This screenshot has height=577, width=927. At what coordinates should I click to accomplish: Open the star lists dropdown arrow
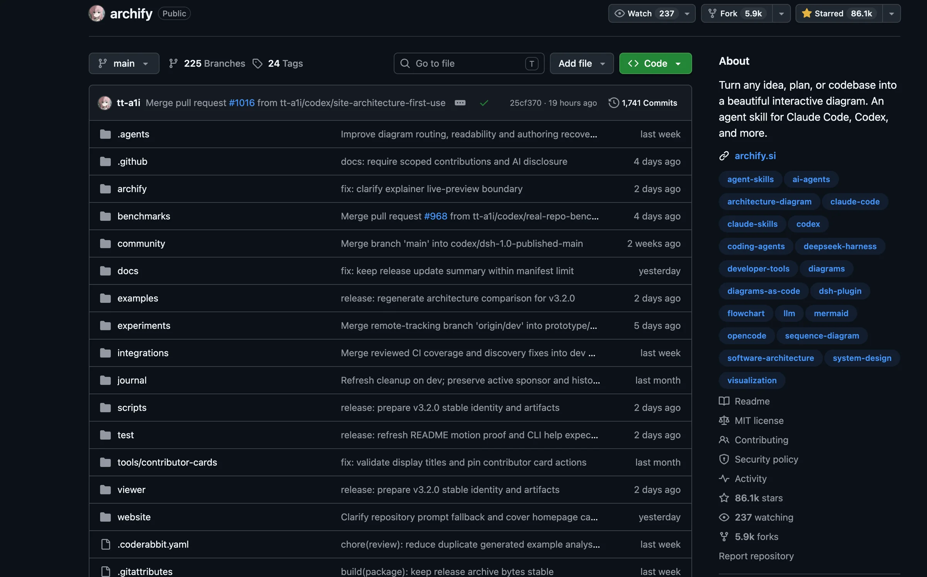click(891, 14)
